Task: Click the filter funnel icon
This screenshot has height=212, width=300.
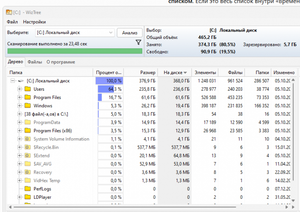Action: click(x=138, y=42)
